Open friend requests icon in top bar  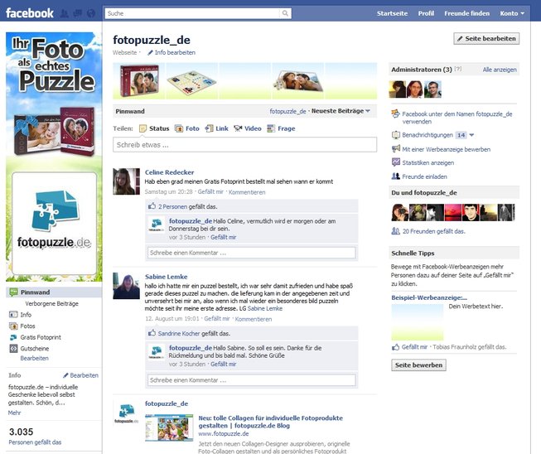click(64, 13)
